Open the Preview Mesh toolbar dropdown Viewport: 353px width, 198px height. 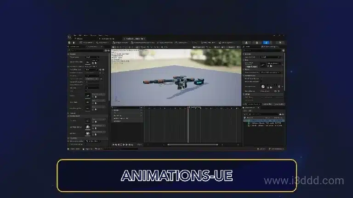coord(86,43)
